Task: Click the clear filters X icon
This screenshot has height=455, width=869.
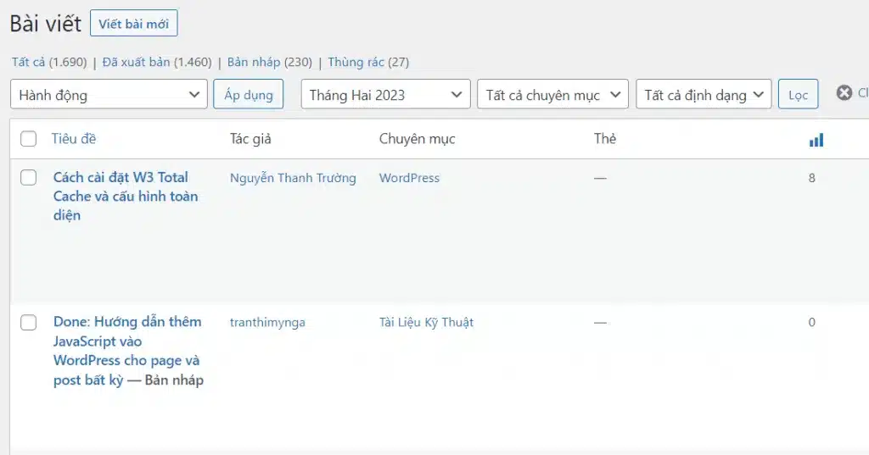Action: [x=844, y=93]
